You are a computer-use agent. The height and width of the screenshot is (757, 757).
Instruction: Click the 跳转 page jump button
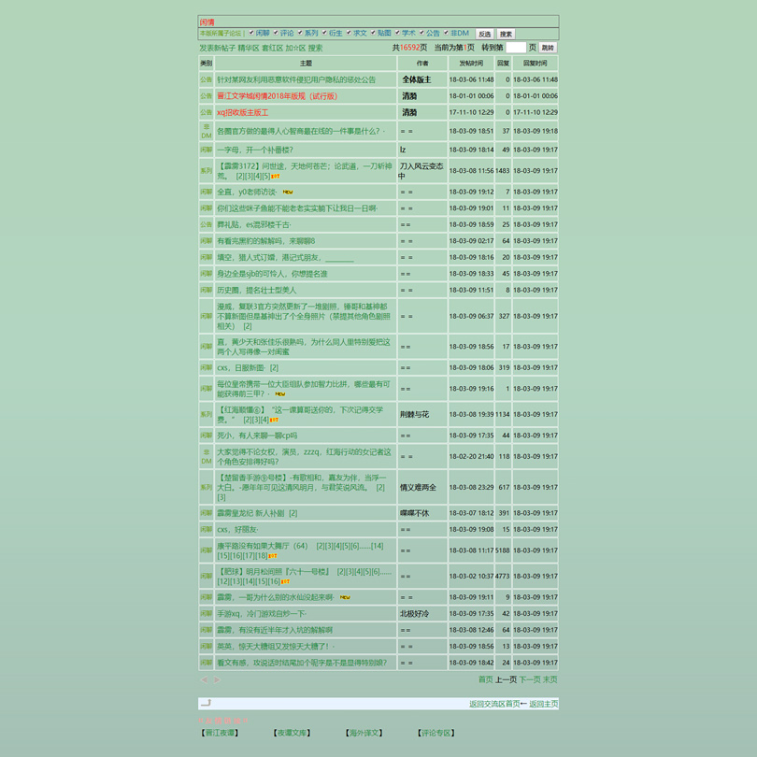[548, 48]
